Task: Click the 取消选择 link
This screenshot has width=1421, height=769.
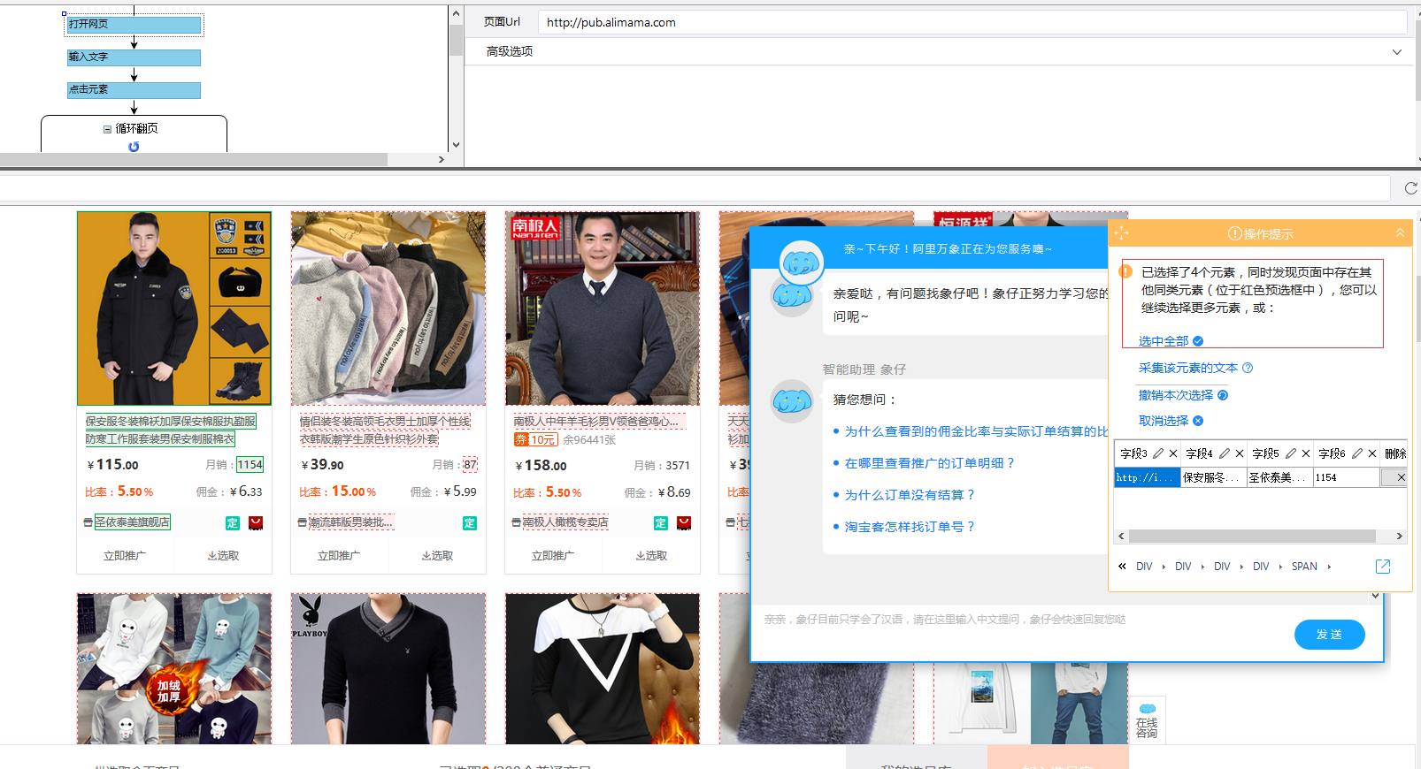Action: (x=1164, y=421)
